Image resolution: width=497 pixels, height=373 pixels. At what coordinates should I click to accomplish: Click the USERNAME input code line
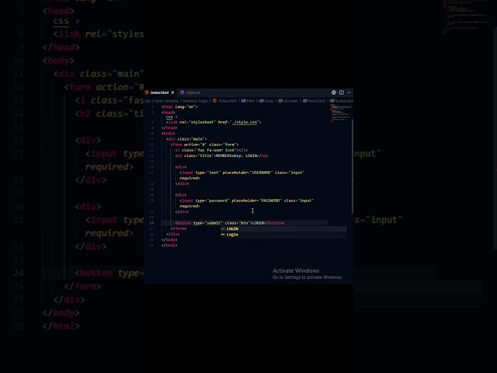[x=242, y=173]
